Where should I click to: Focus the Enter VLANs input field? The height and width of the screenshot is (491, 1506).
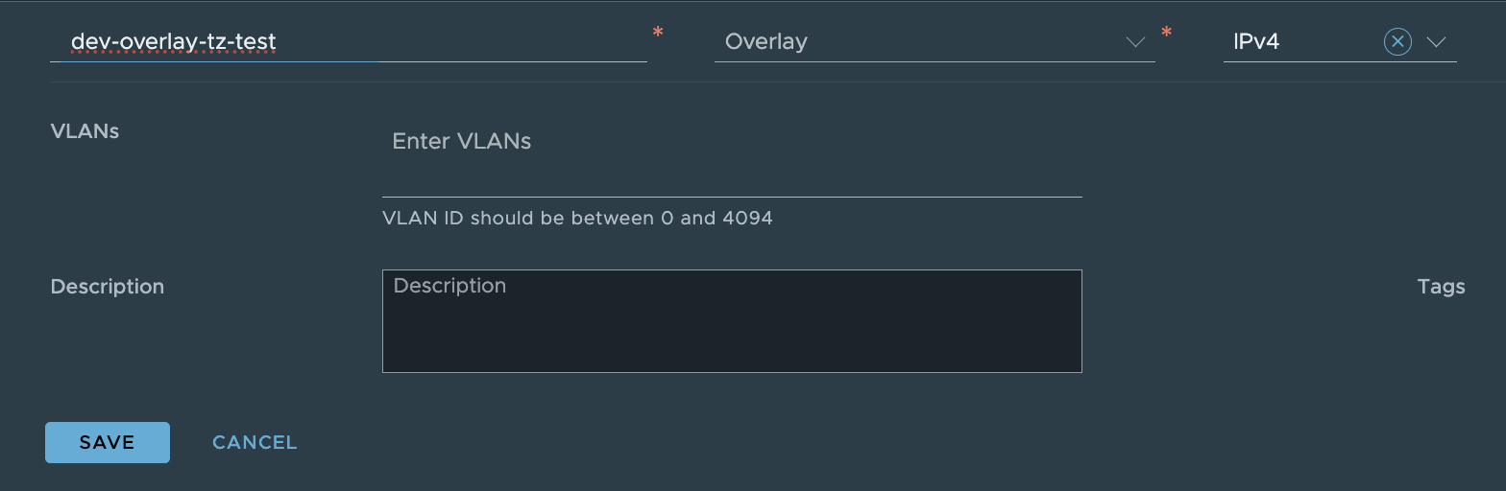point(730,142)
